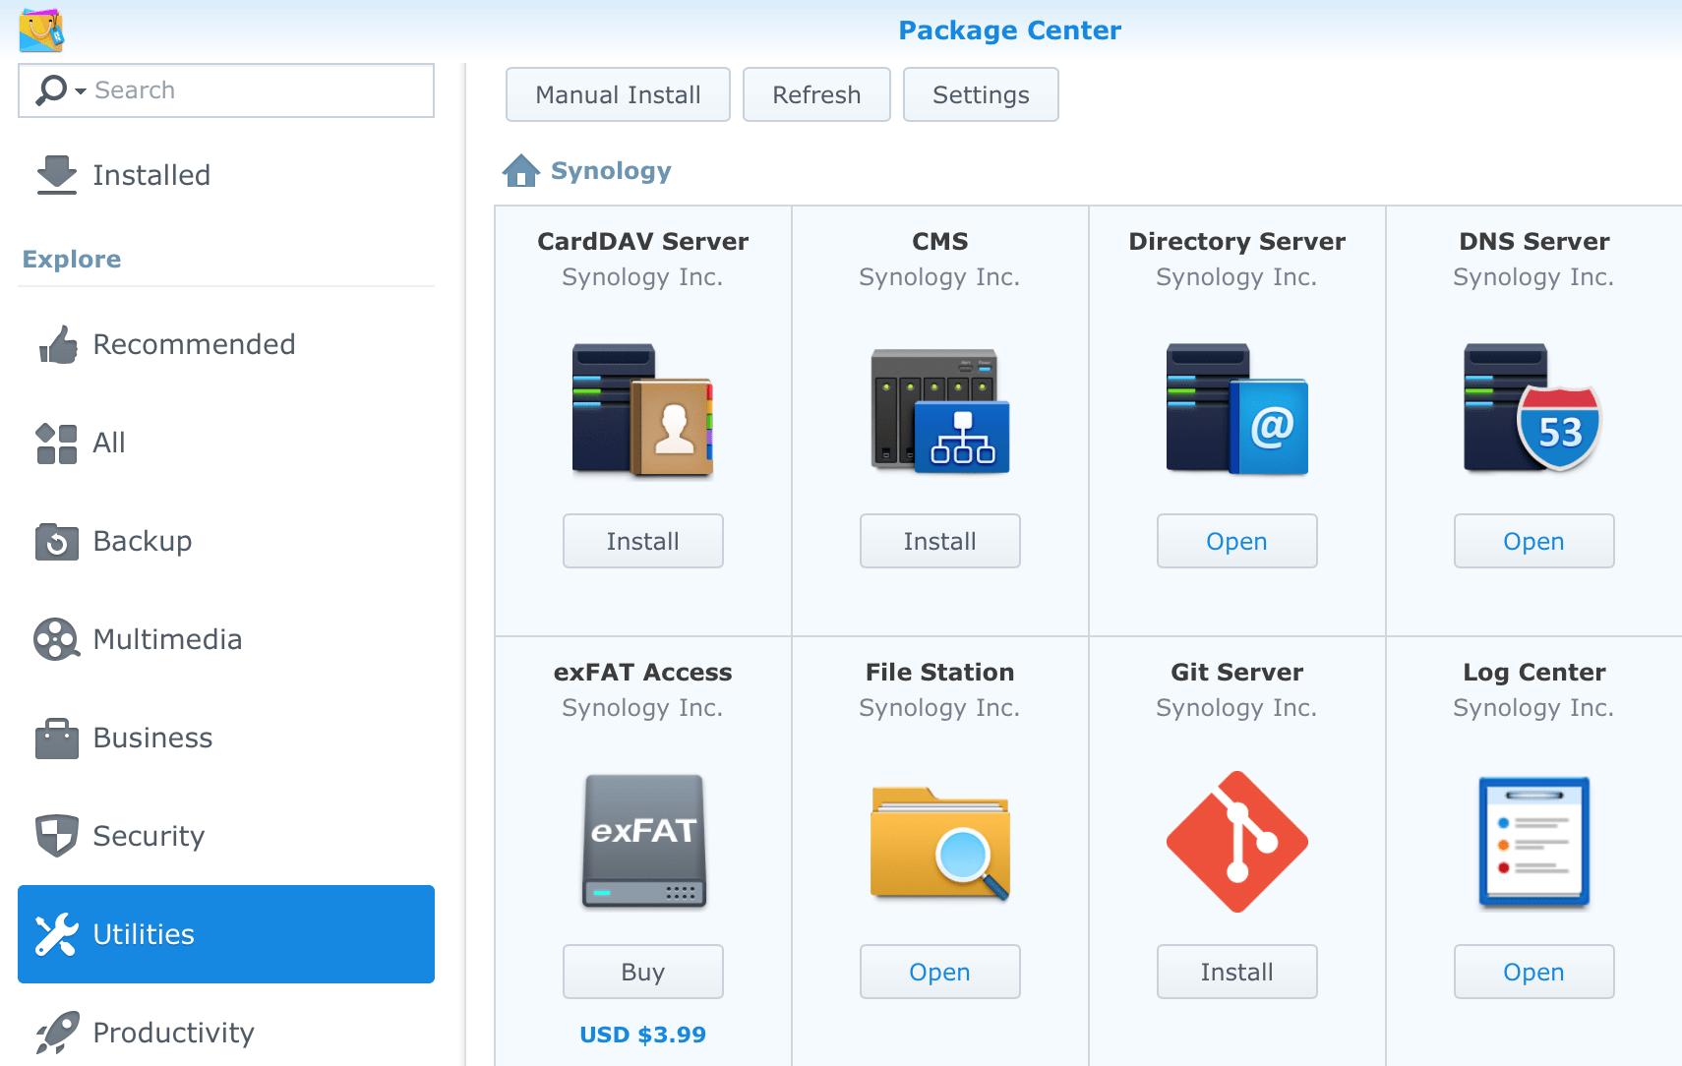Image resolution: width=1682 pixels, height=1066 pixels.
Task: Click the Utilities wrench icon
Action: 57,934
